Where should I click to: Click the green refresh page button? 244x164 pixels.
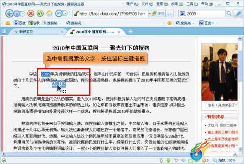[40, 13]
